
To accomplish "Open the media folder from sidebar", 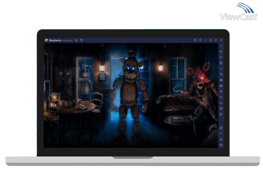I will (221, 97).
